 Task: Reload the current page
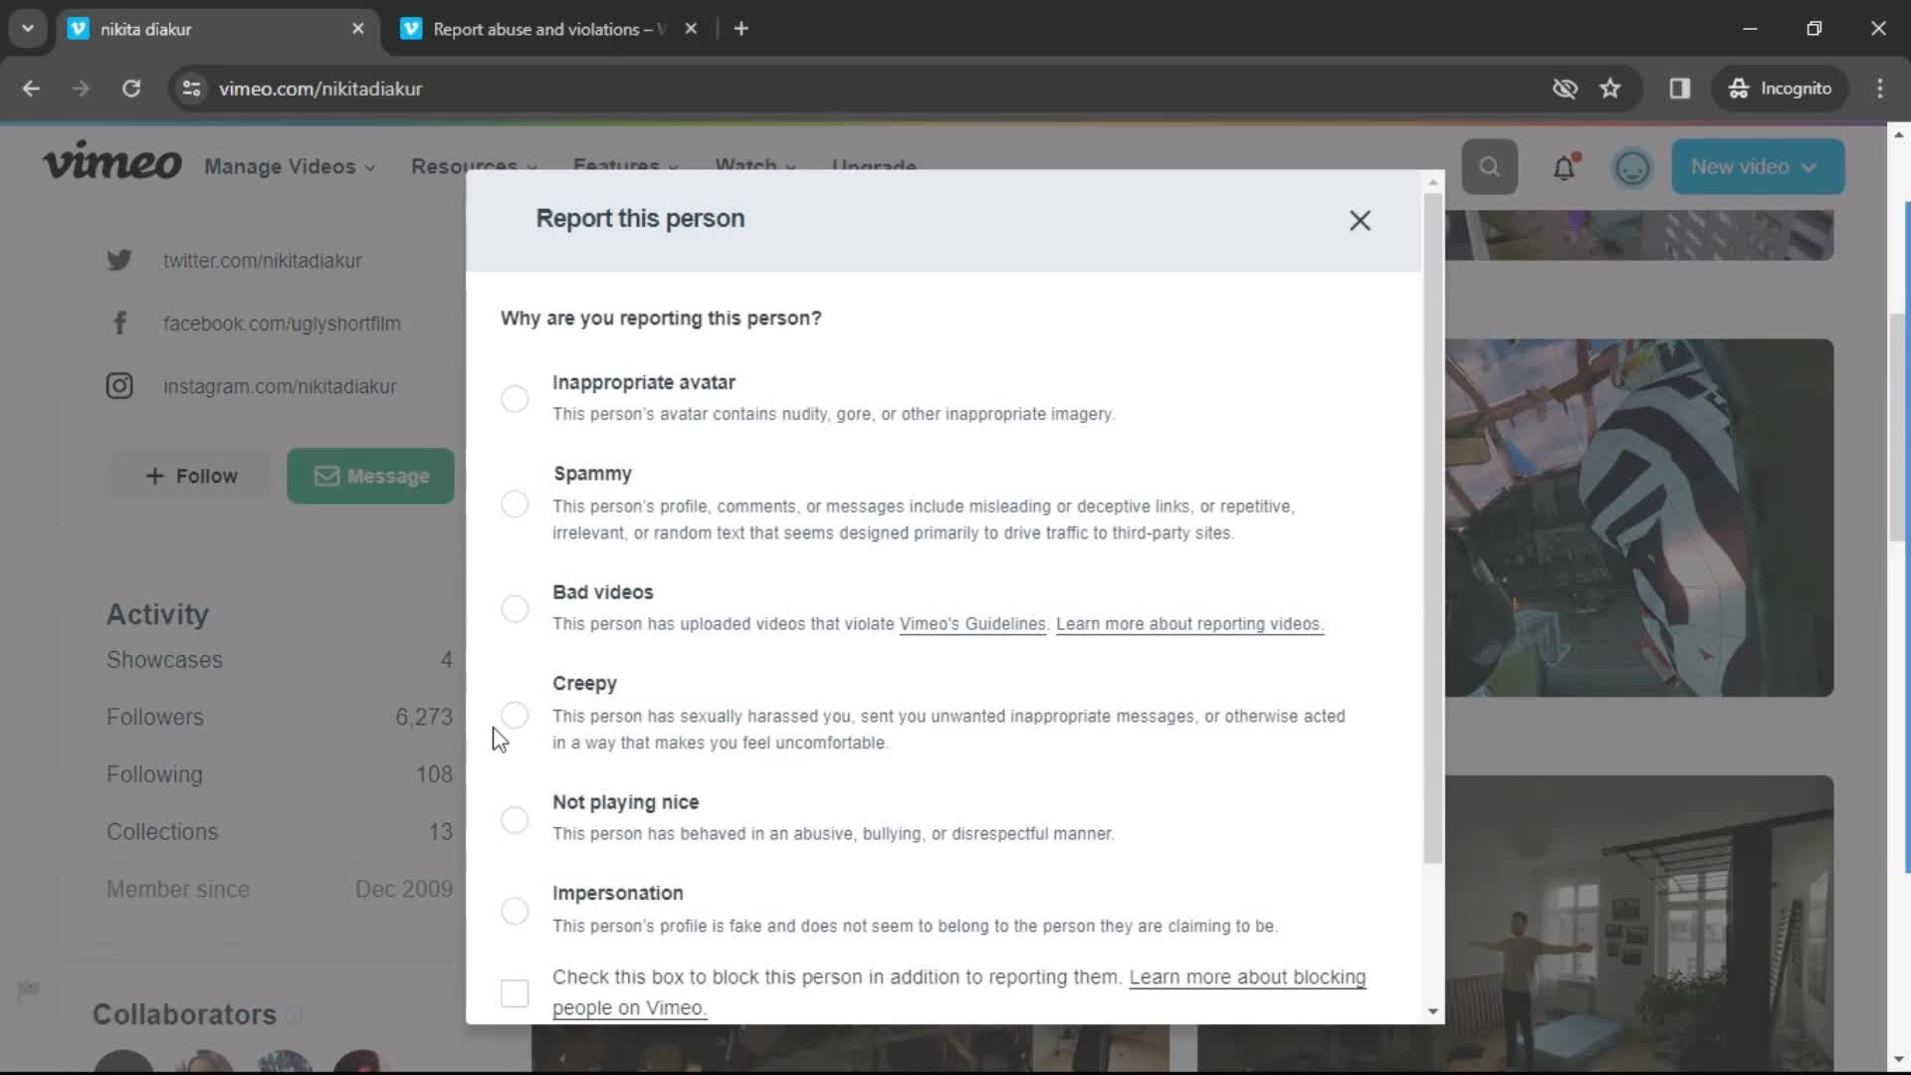tap(131, 89)
